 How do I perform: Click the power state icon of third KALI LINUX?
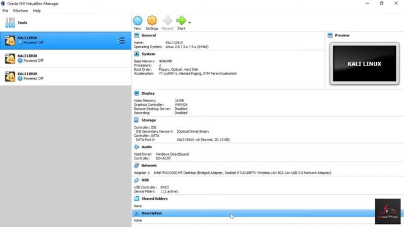coord(20,78)
